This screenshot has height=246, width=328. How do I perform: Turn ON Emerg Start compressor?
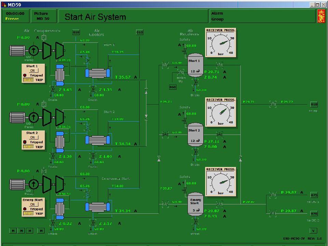click(x=33, y=204)
